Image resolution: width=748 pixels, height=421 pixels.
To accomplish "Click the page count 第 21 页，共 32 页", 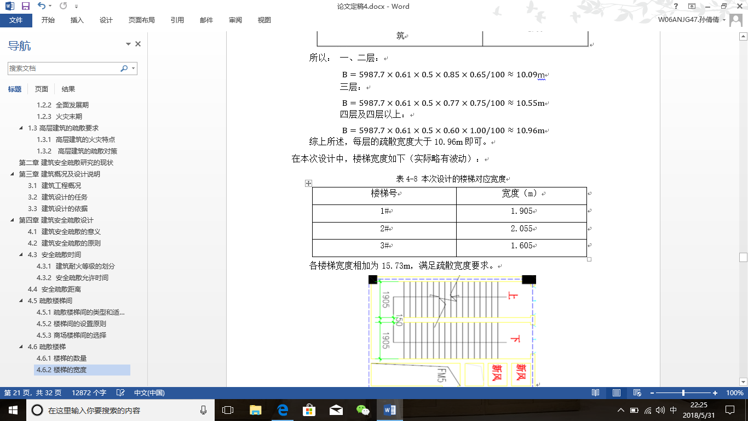I will 33,393.
